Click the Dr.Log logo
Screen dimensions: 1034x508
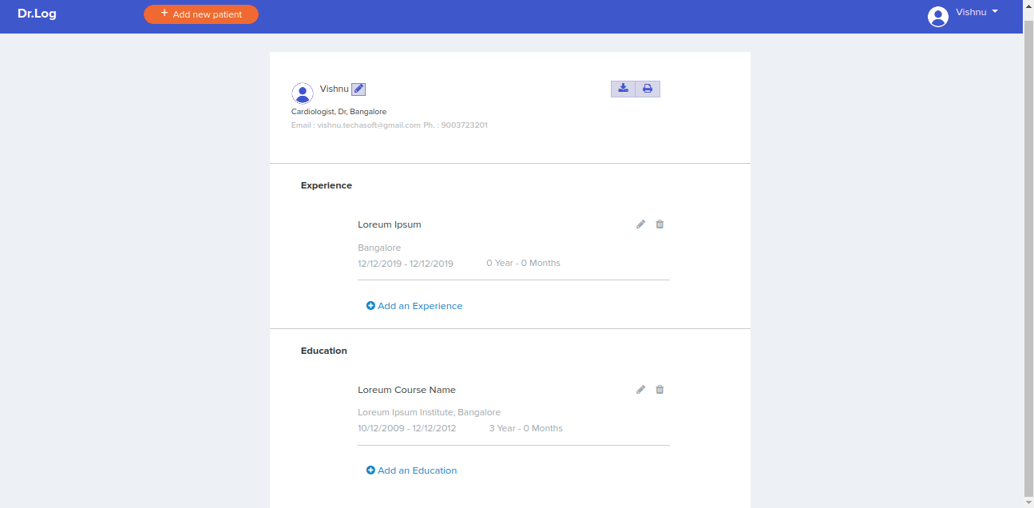(x=37, y=14)
